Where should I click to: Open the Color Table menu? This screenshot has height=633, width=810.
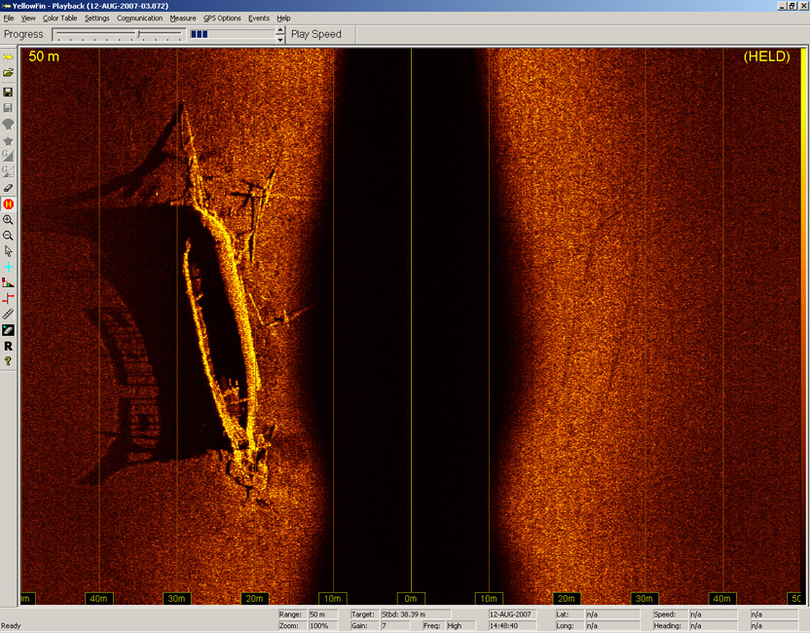59,18
